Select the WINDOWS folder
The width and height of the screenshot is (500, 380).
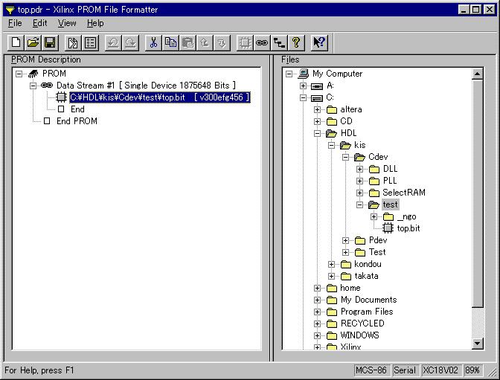(359, 335)
